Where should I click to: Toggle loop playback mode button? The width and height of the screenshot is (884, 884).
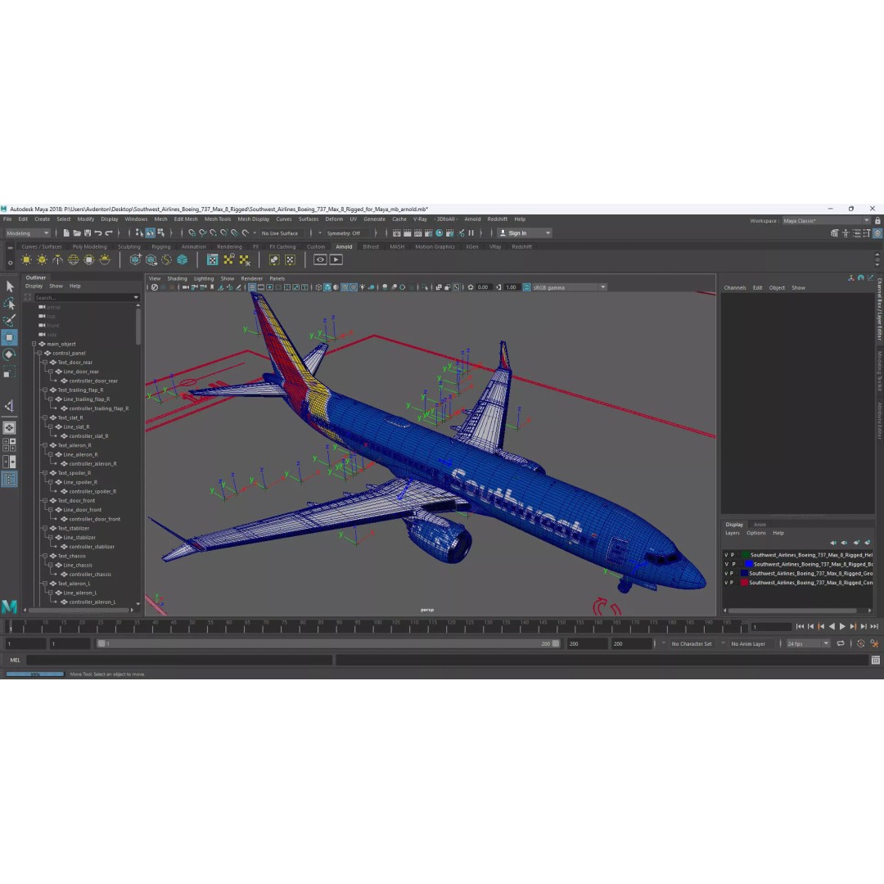tap(841, 643)
